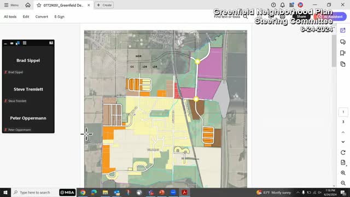Open the E-Sign menu
This screenshot has width=350, height=197.
point(60,16)
